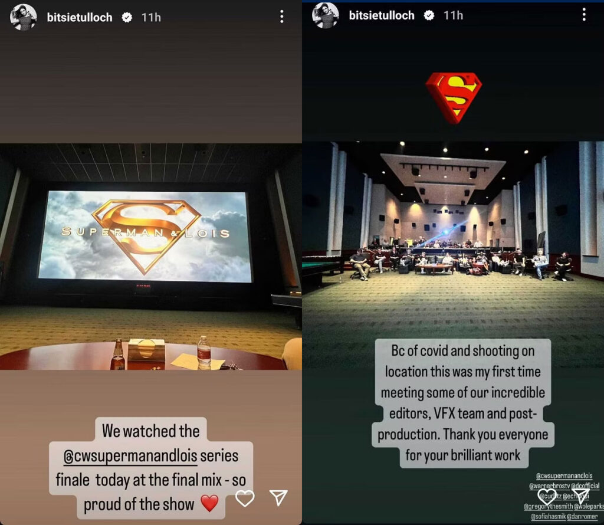The height and width of the screenshot is (525, 604).
Task: Tap verified badge in left story header
Action: click(x=127, y=17)
